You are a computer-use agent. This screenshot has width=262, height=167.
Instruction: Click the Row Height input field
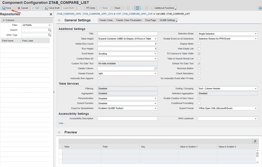[x=127, y=49]
